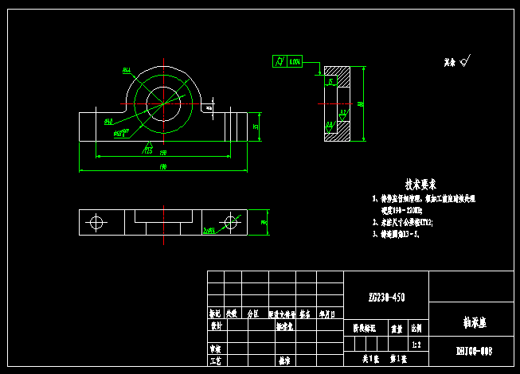Click the 0.4 roughness symbol in section
The width and height of the screenshot is (520, 374).
click(x=330, y=127)
